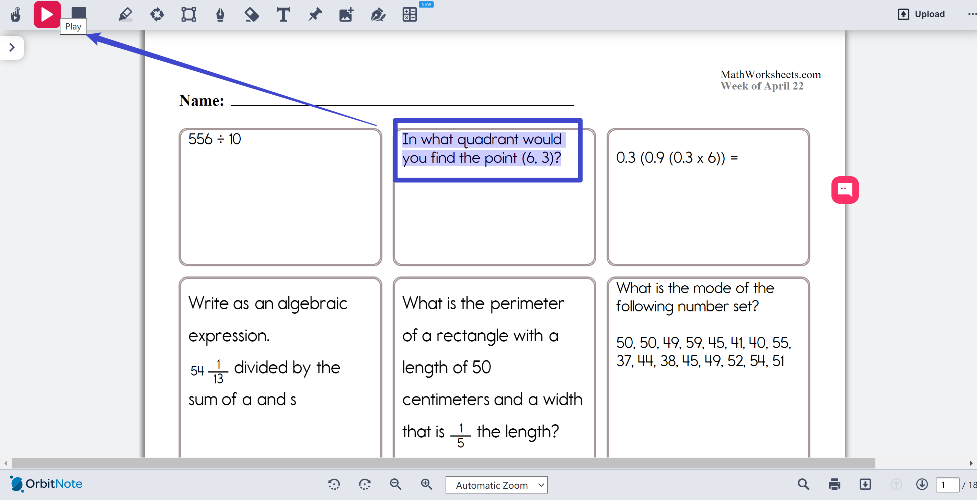Image resolution: width=977 pixels, height=500 pixels.
Task: Select the shape selection box tool
Action: click(188, 14)
